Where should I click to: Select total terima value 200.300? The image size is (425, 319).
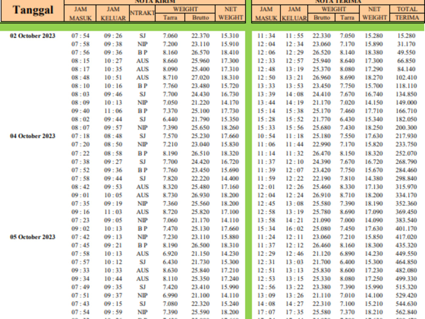point(406,128)
